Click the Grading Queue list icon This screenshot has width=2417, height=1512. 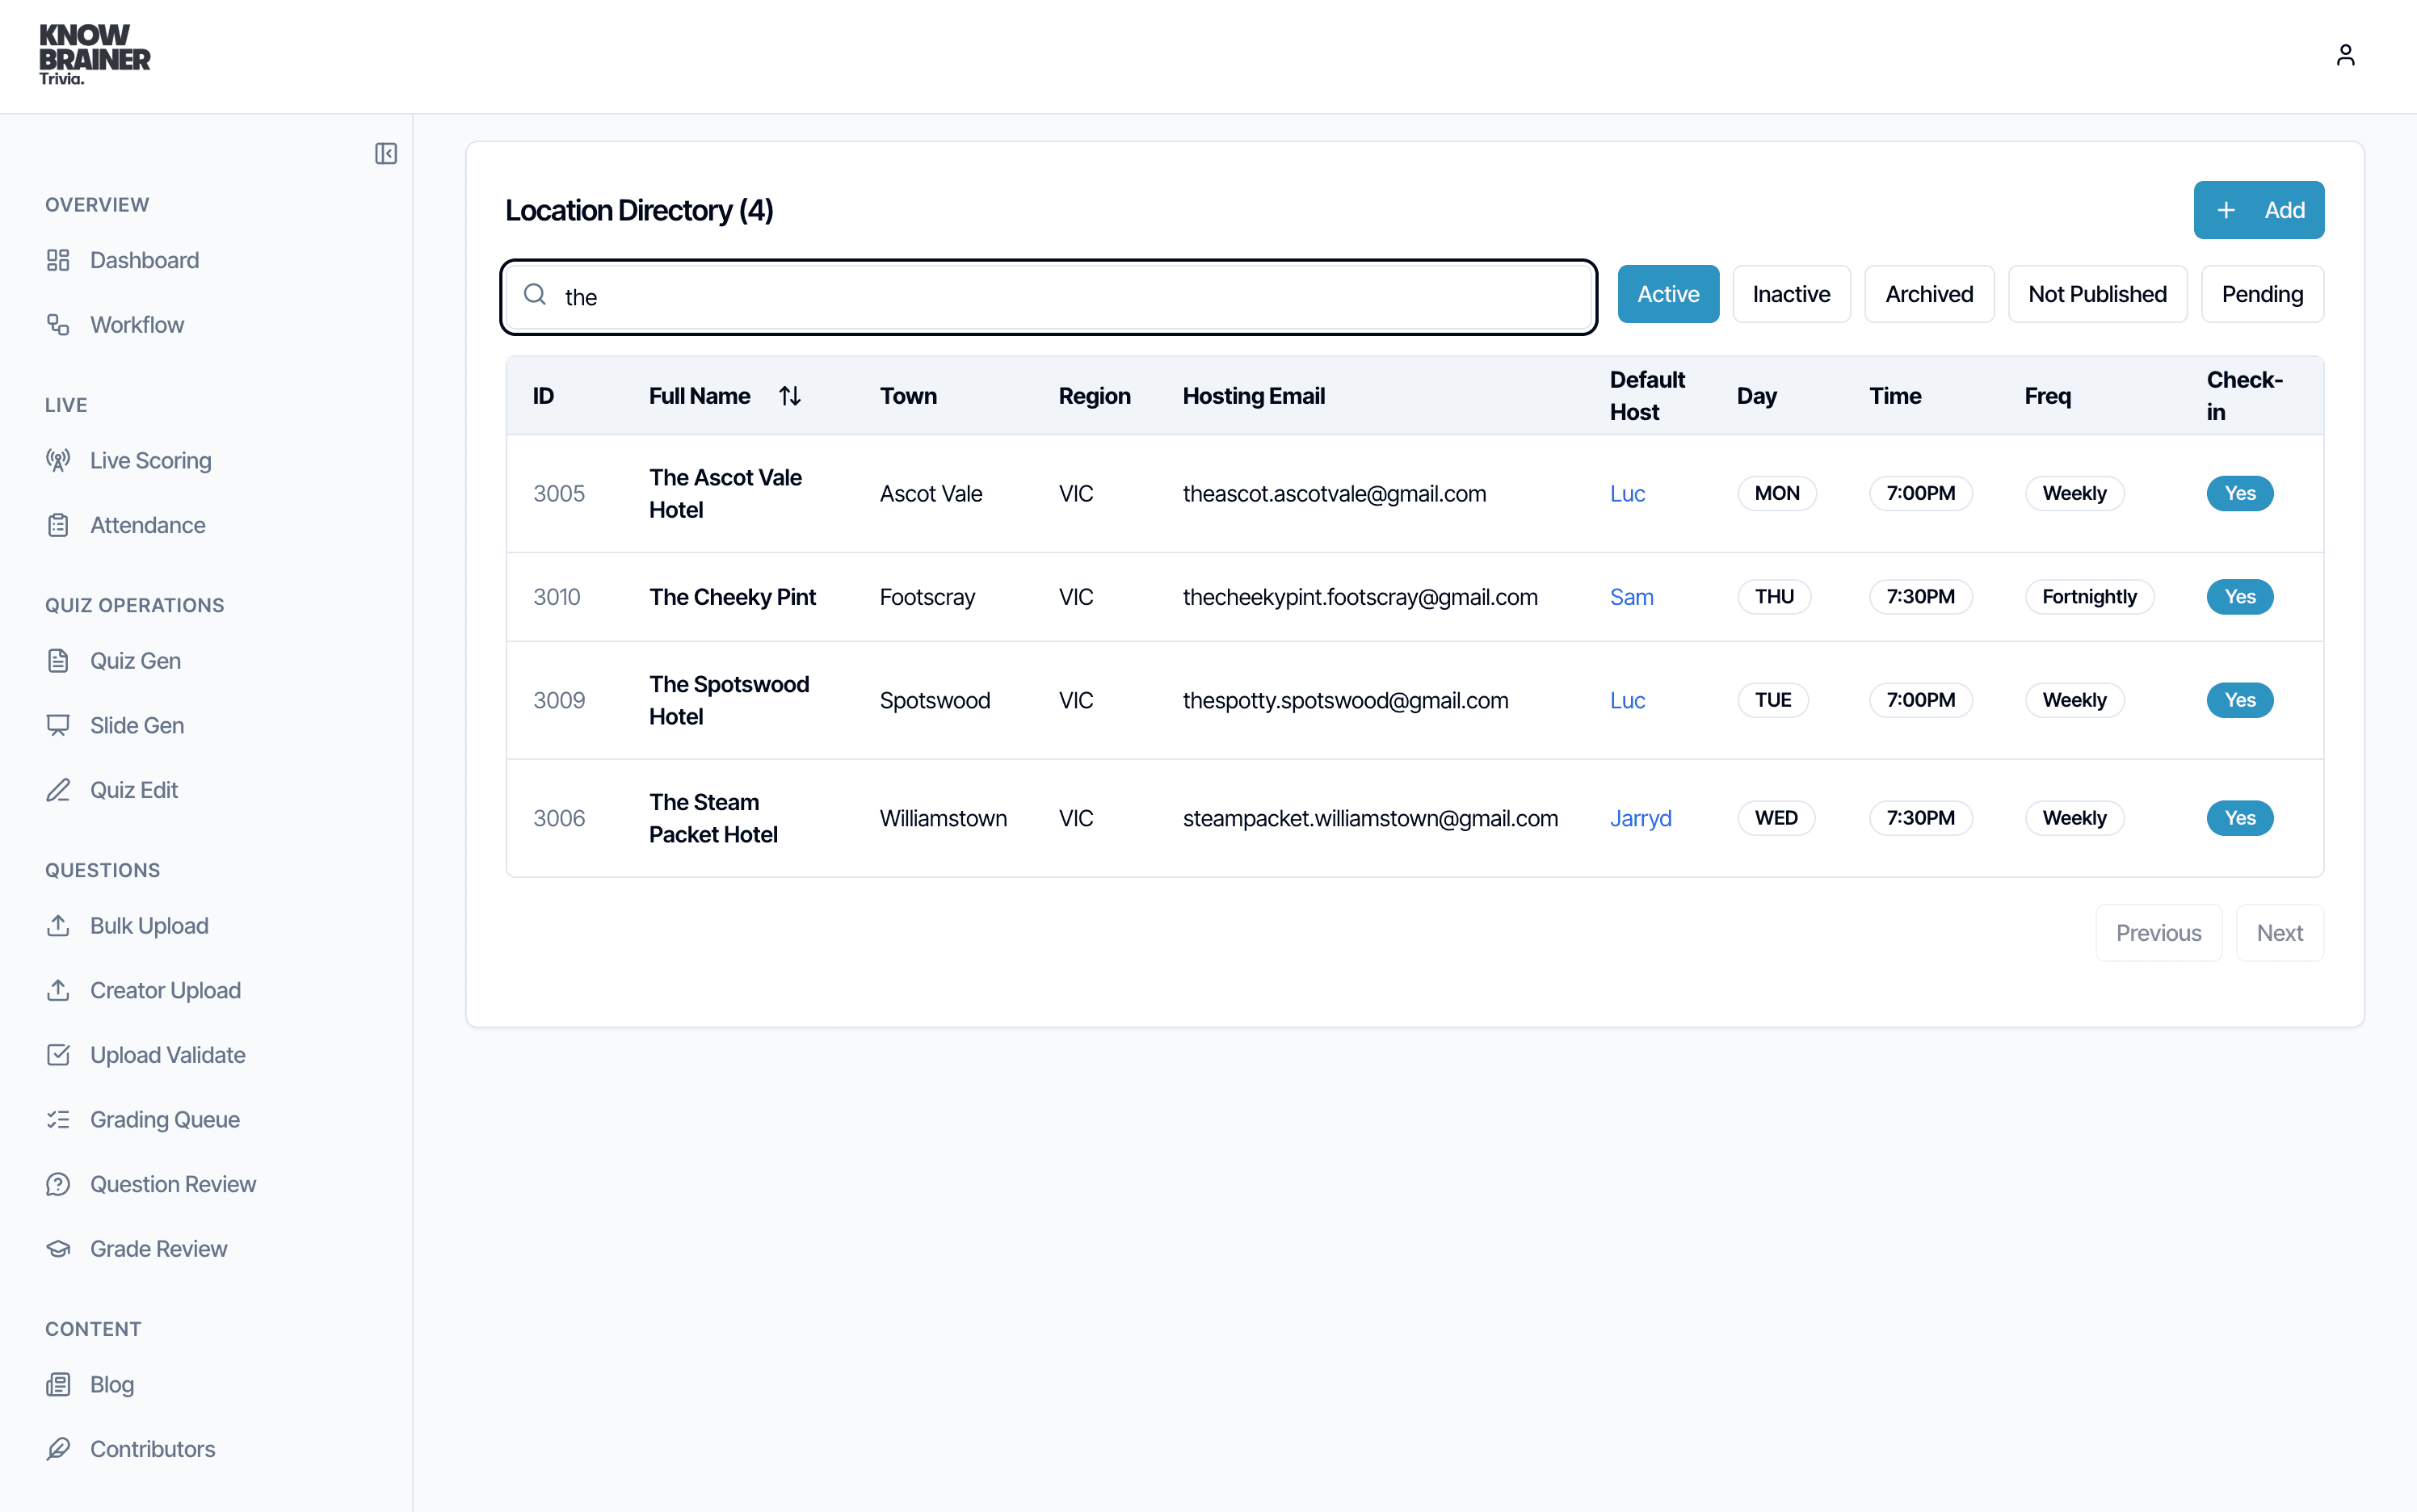(58, 1119)
